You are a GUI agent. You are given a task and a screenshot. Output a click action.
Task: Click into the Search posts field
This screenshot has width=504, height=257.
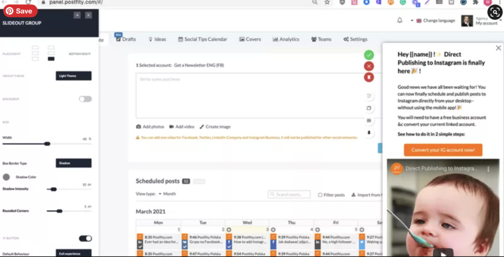(289, 194)
